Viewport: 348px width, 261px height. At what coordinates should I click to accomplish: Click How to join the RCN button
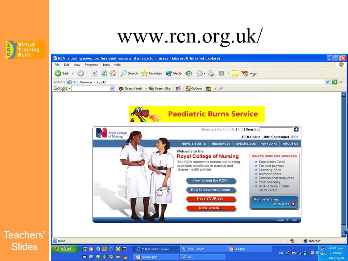pyautogui.click(x=210, y=181)
